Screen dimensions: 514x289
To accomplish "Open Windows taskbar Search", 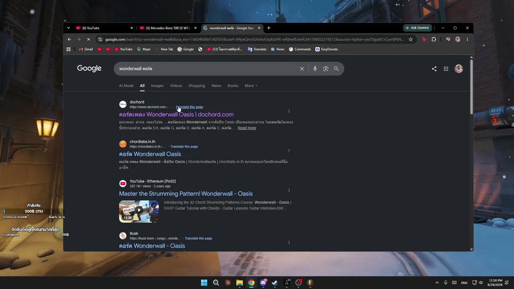I will 216,283.
